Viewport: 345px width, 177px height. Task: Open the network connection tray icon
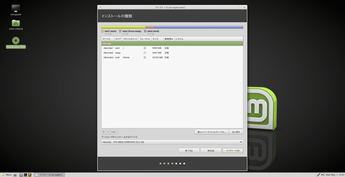coord(318,175)
